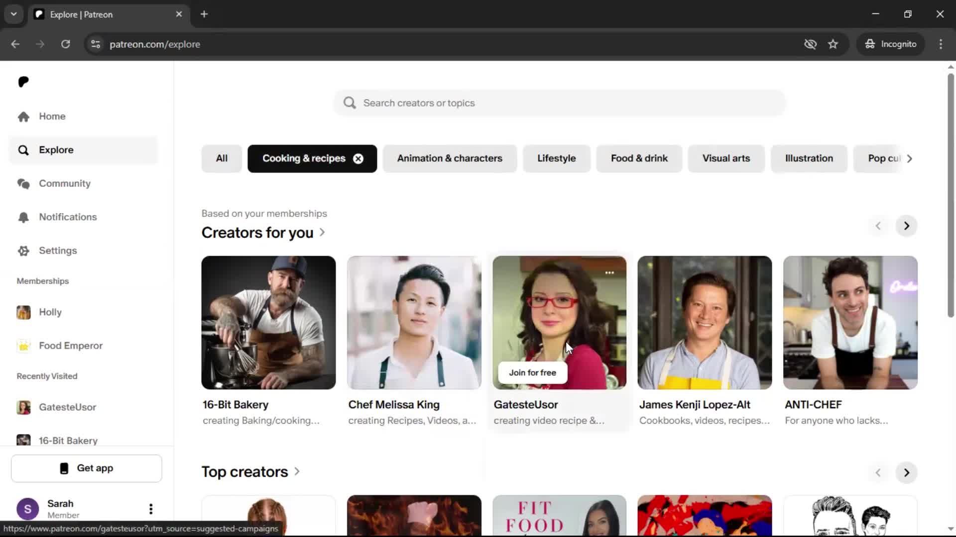The height and width of the screenshot is (537, 956).
Task: Go back with browser back arrow
Action: tap(15, 44)
